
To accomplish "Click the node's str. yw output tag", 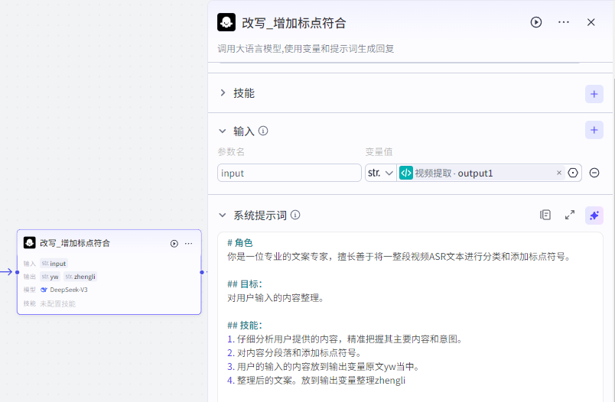I will [x=50, y=277].
